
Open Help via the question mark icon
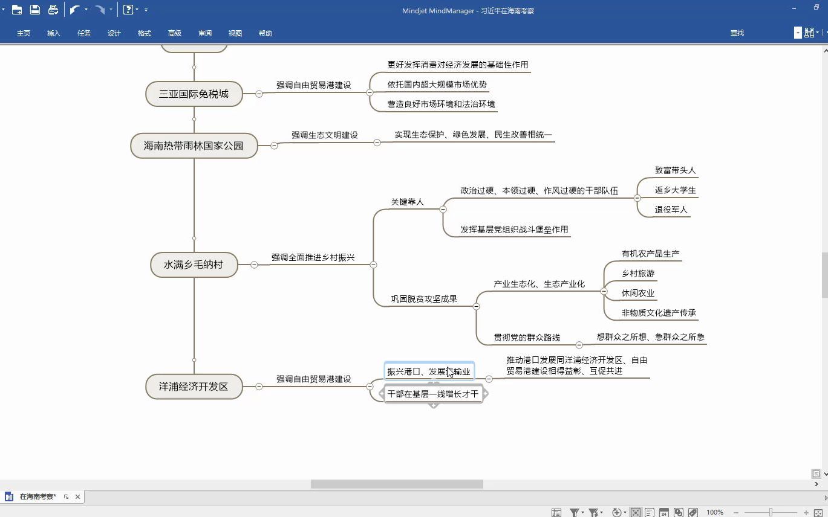[x=128, y=10]
